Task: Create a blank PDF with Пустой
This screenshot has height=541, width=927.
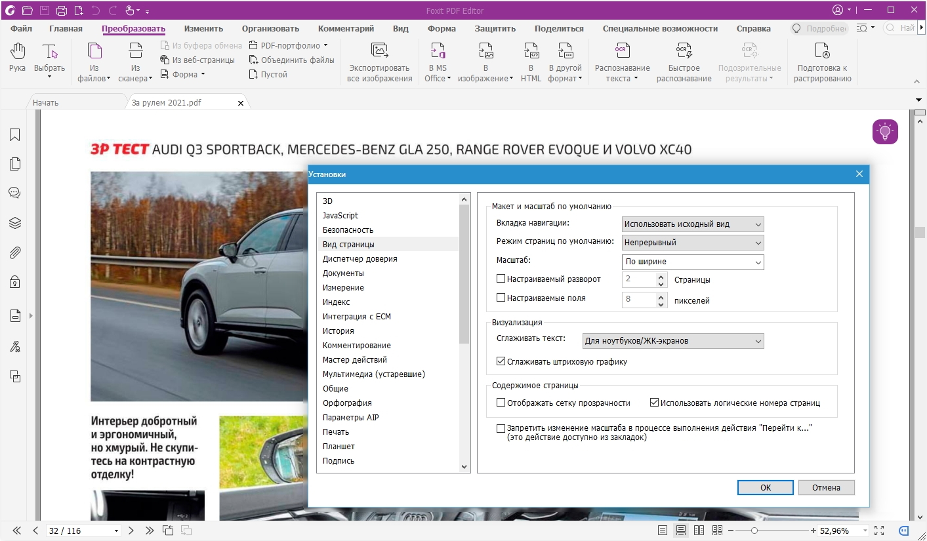Action: click(x=268, y=74)
